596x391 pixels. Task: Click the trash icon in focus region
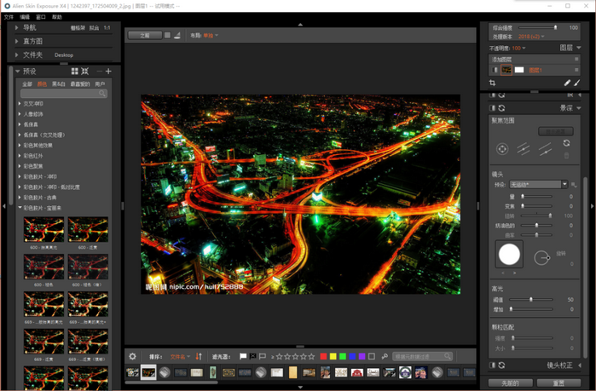click(x=566, y=156)
